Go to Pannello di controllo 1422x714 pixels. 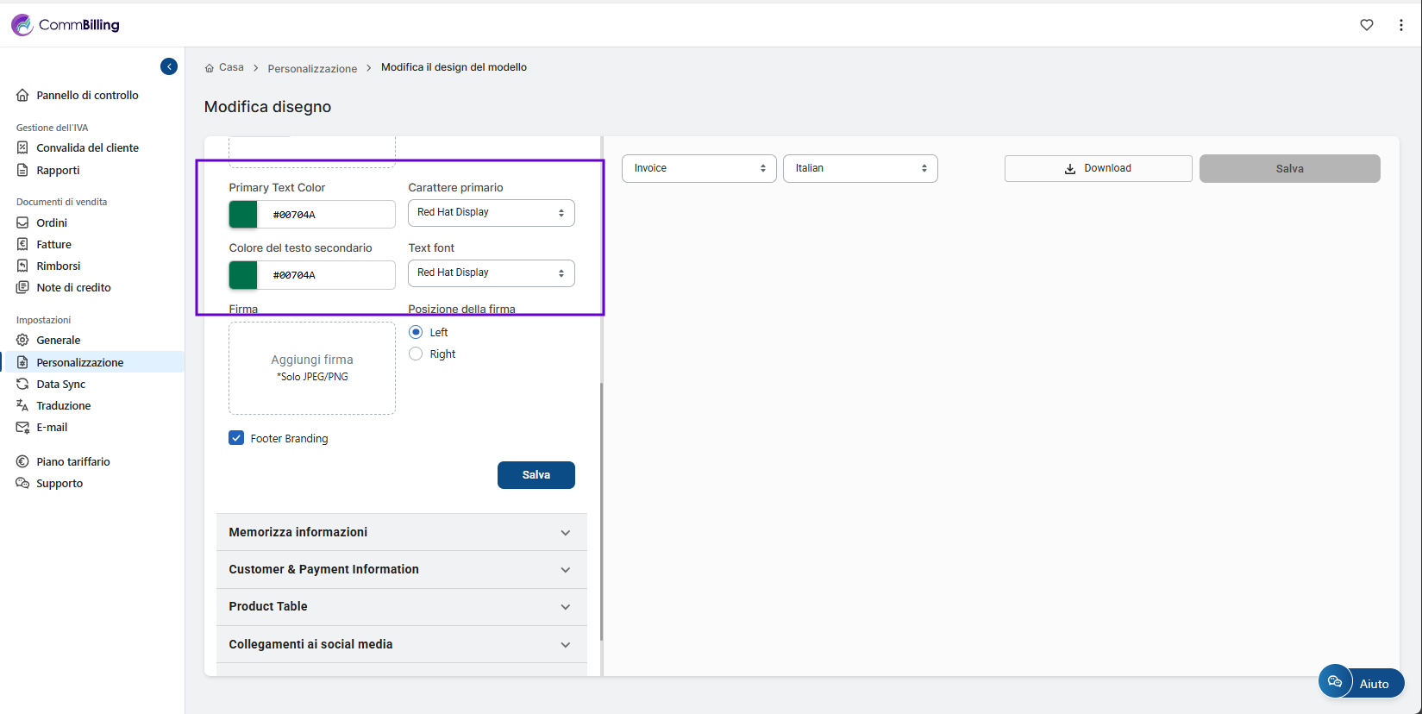(x=87, y=95)
